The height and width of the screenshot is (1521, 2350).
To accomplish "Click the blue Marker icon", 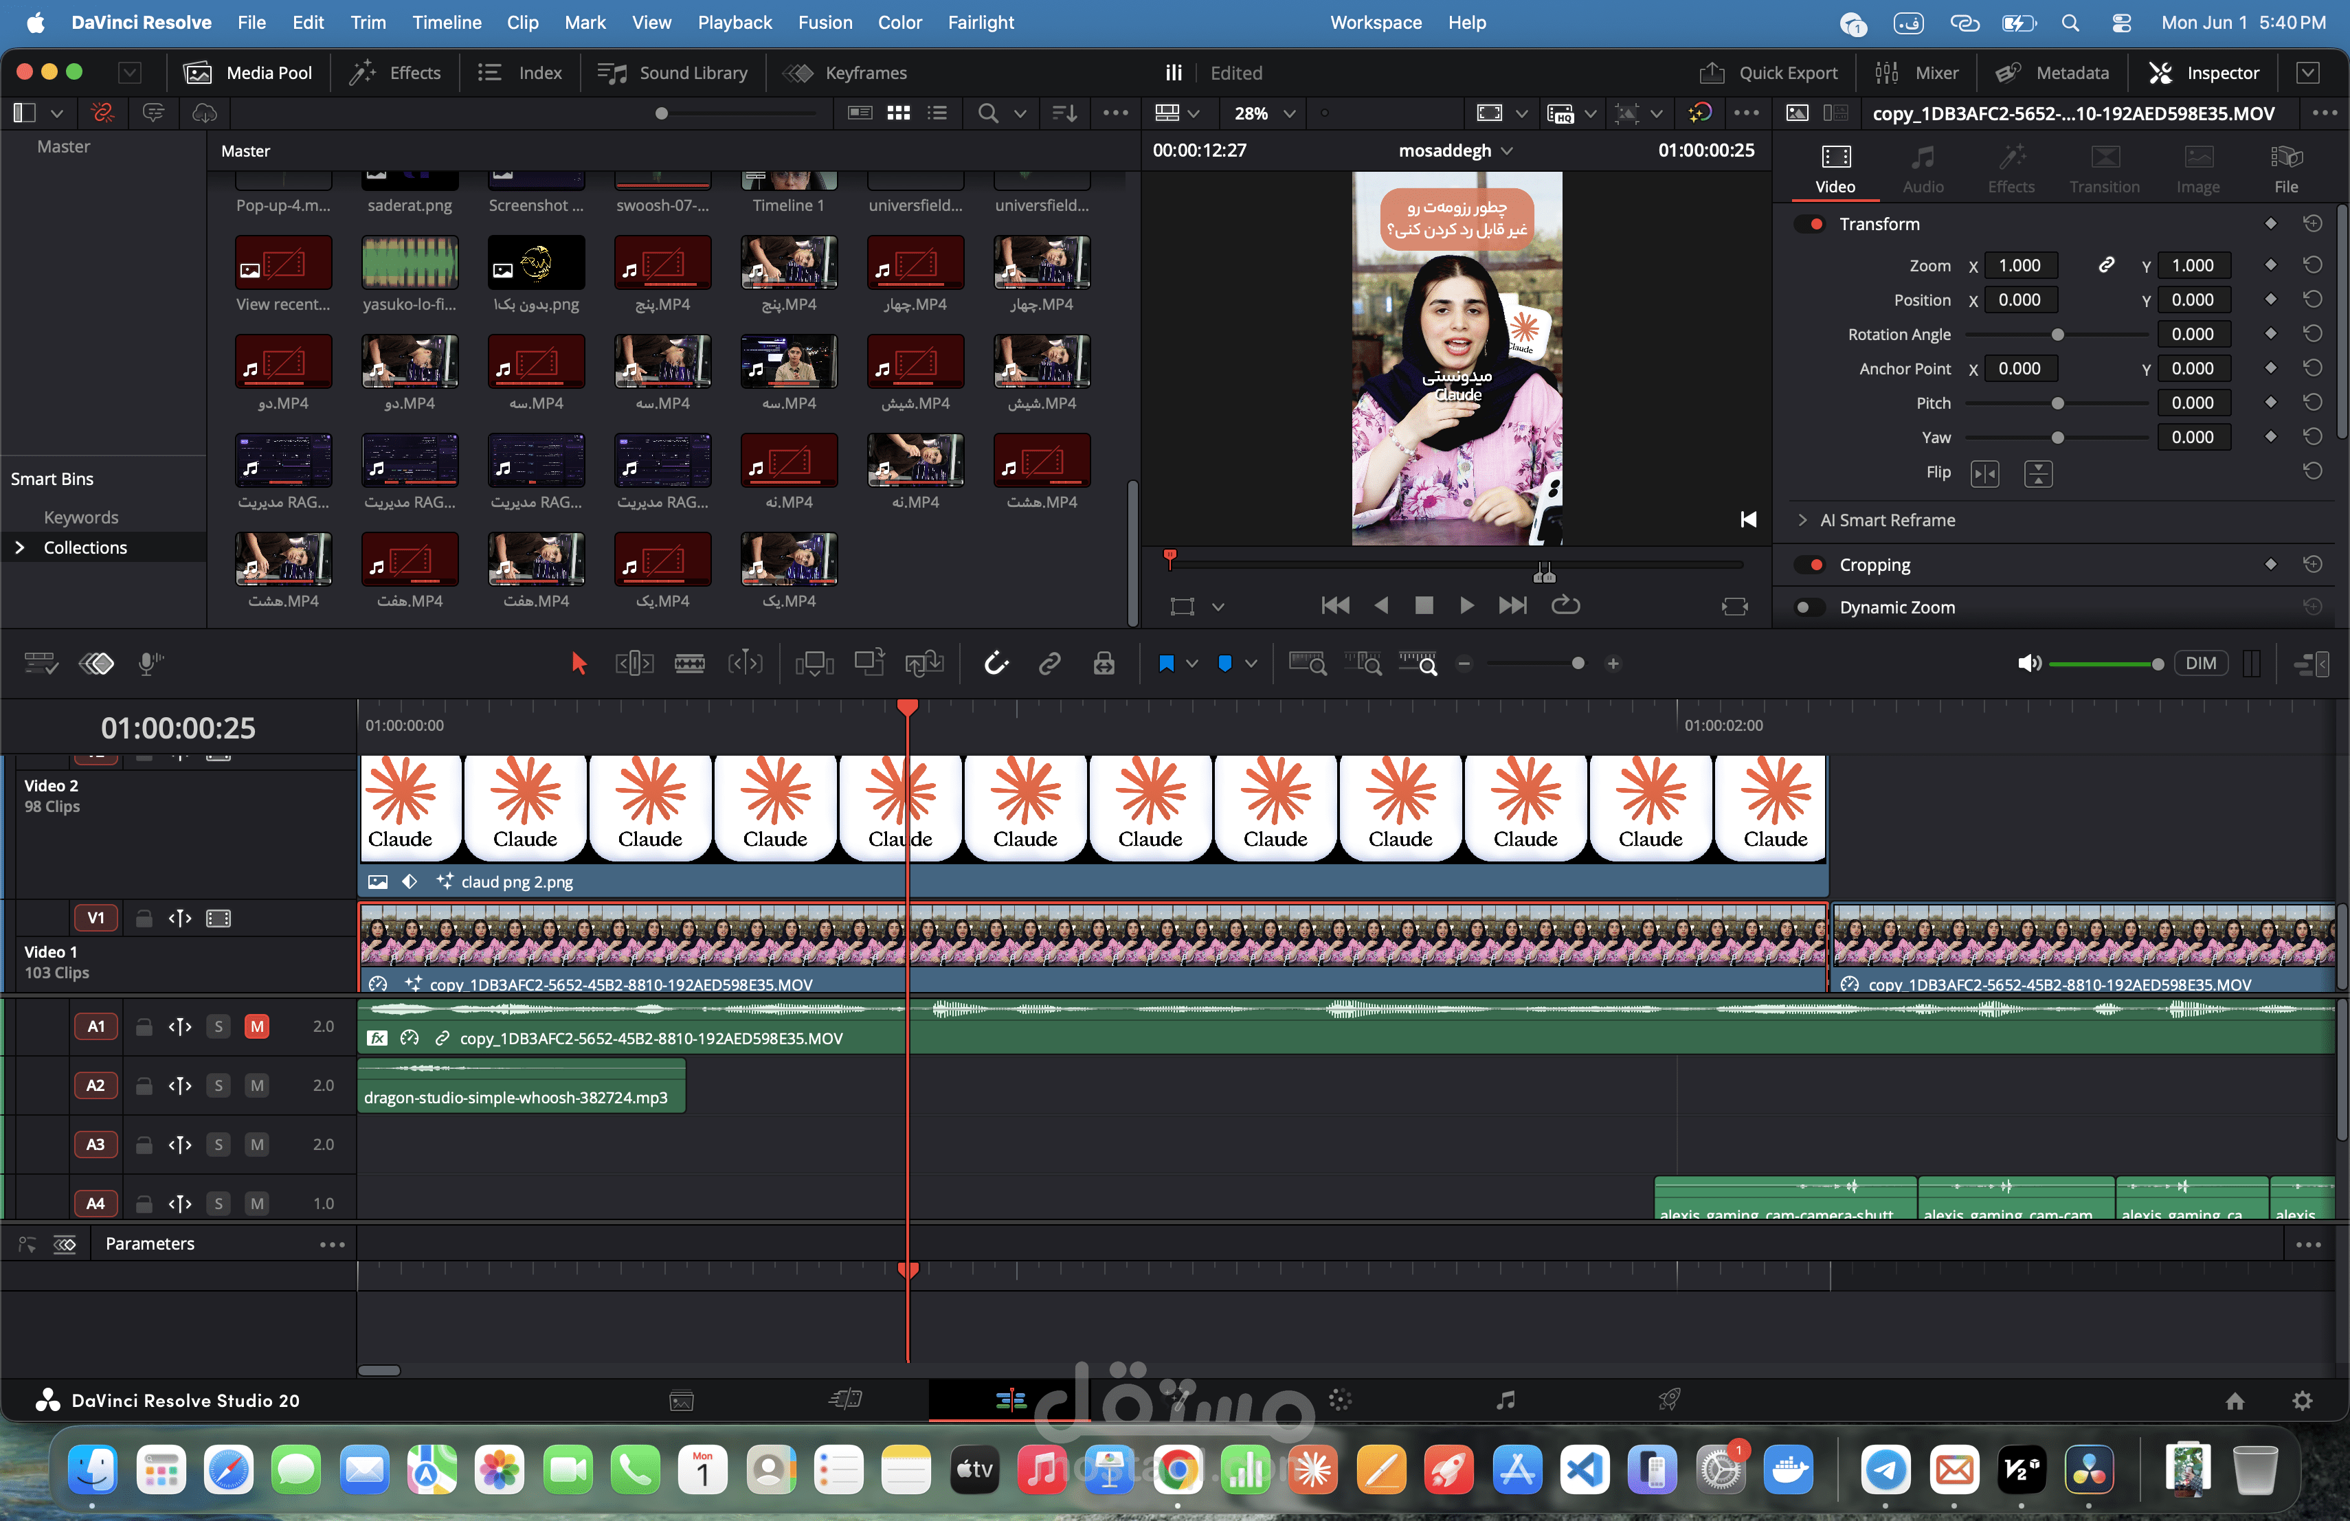I will [1225, 663].
